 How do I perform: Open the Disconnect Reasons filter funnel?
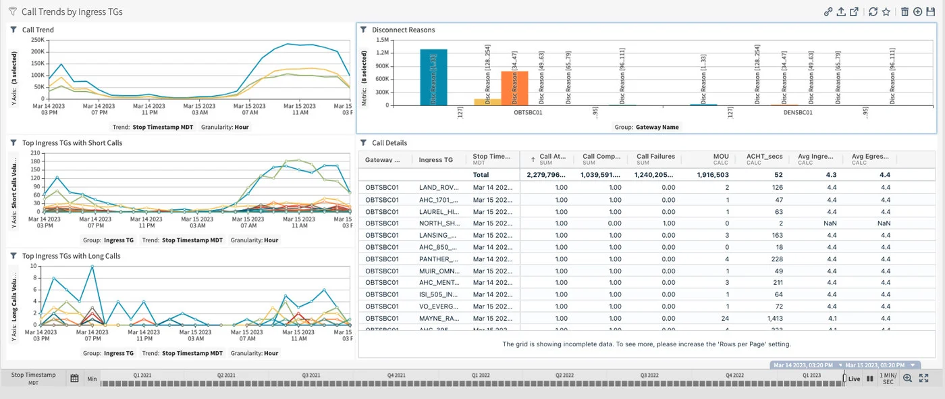point(363,30)
